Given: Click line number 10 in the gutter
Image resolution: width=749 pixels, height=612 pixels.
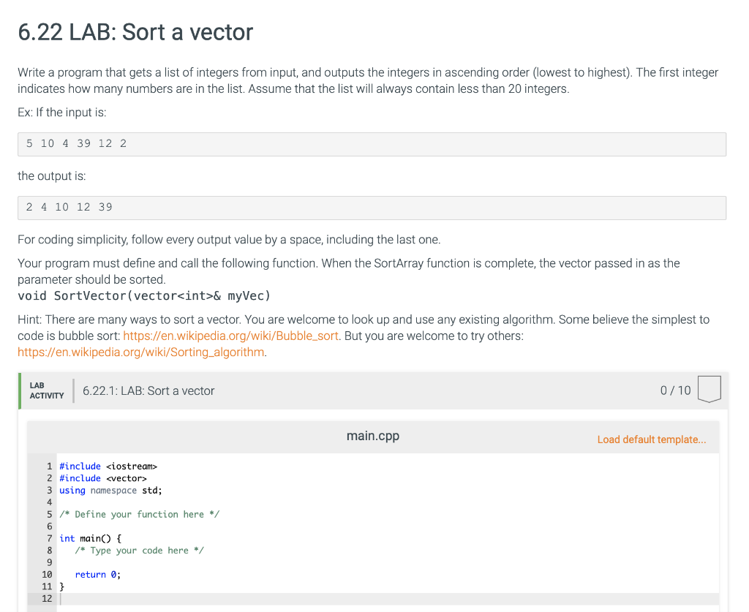Looking at the screenshot, I should click(x=47, y=575).
